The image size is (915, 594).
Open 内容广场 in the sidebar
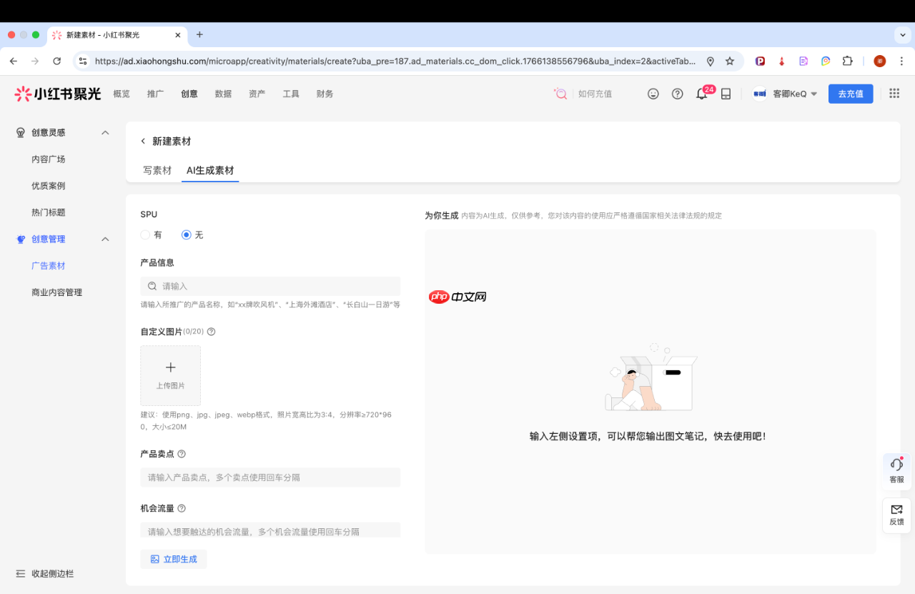pyautogui.click(x=49, y=159)
